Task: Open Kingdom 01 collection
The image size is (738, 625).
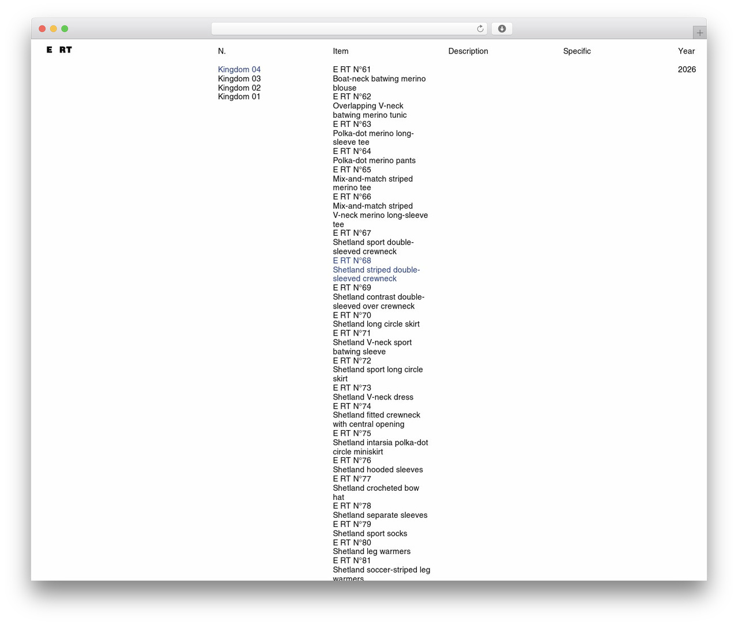Action: pyautogui.click(x=239, y=96)
